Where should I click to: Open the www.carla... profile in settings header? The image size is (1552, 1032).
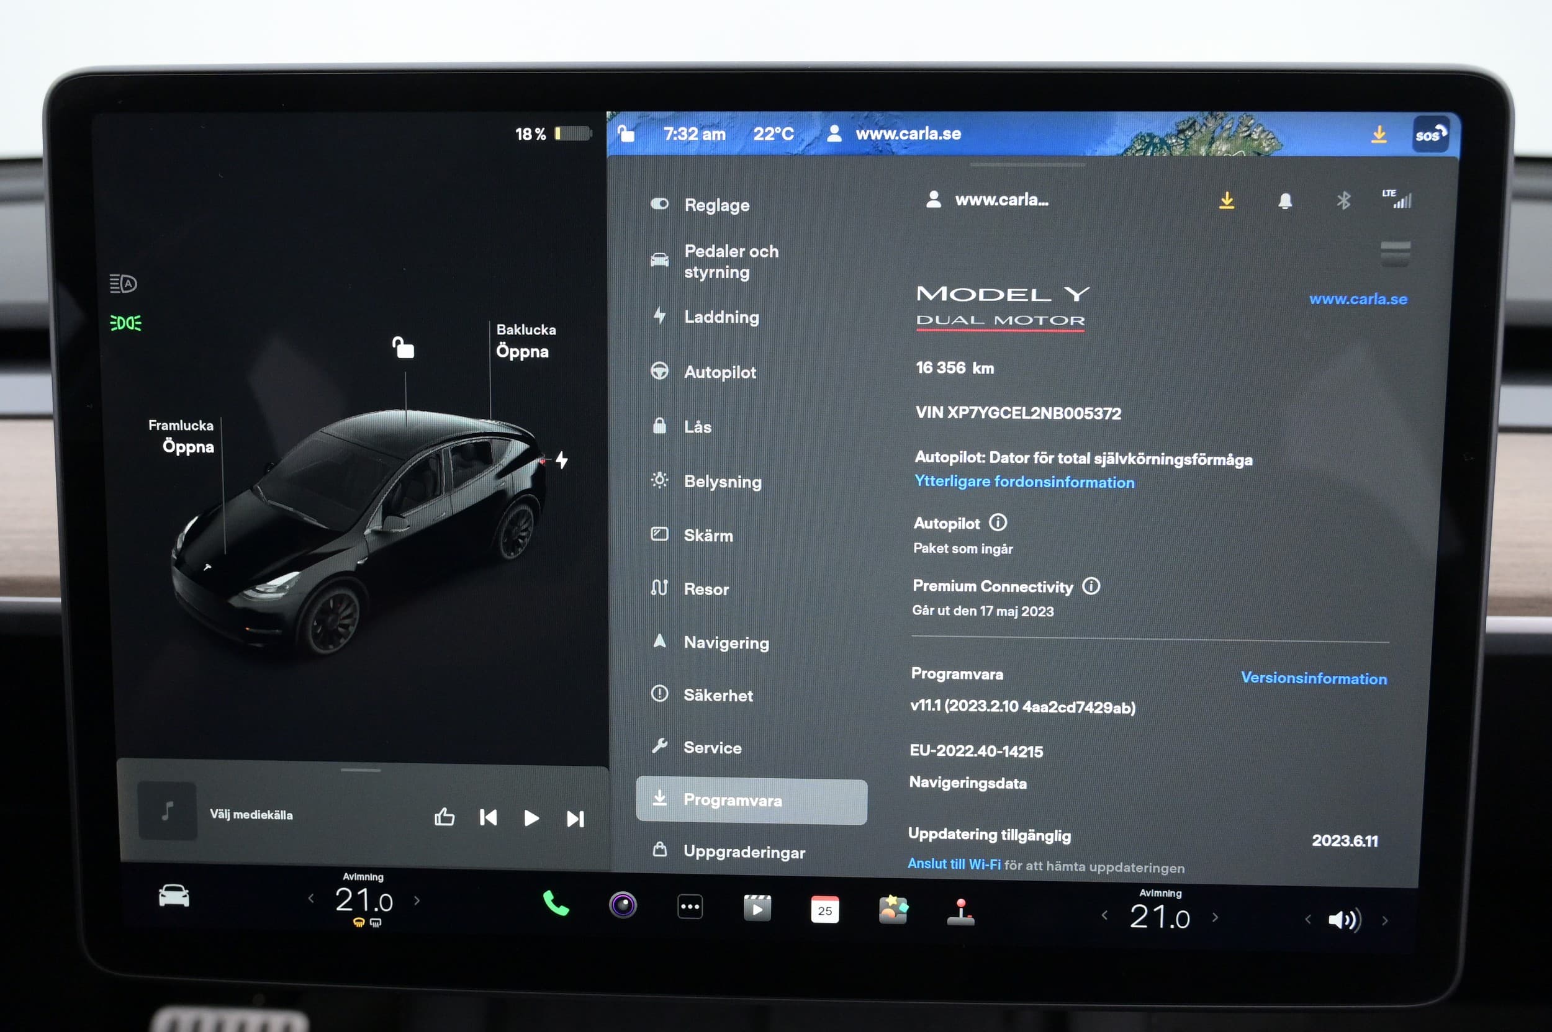click(x=986, y=199)
